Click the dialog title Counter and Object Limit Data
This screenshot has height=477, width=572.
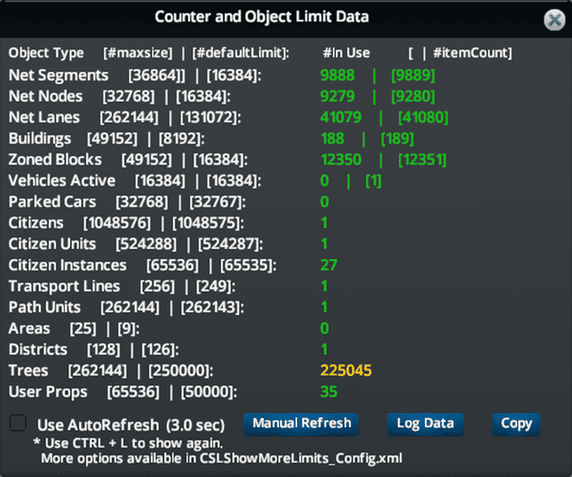point(261,17)
